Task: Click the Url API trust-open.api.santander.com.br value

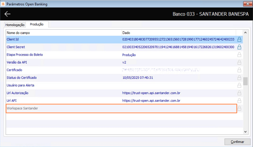Action: [151, 101]
